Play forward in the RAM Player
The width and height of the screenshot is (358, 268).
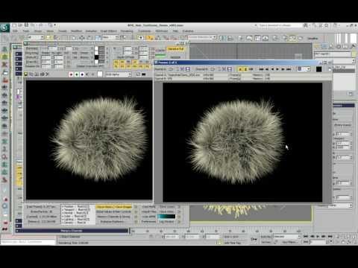(x=277, y=69)
